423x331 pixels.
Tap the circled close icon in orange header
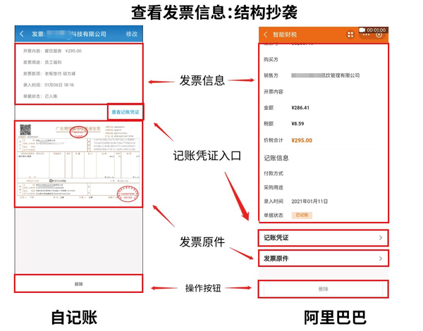tap(379, 35)
